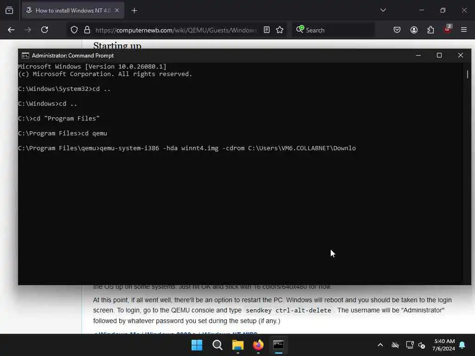475x356 pixels.
Task: Expand the list all tabs chevron
Action: click(x=383, y=10)
